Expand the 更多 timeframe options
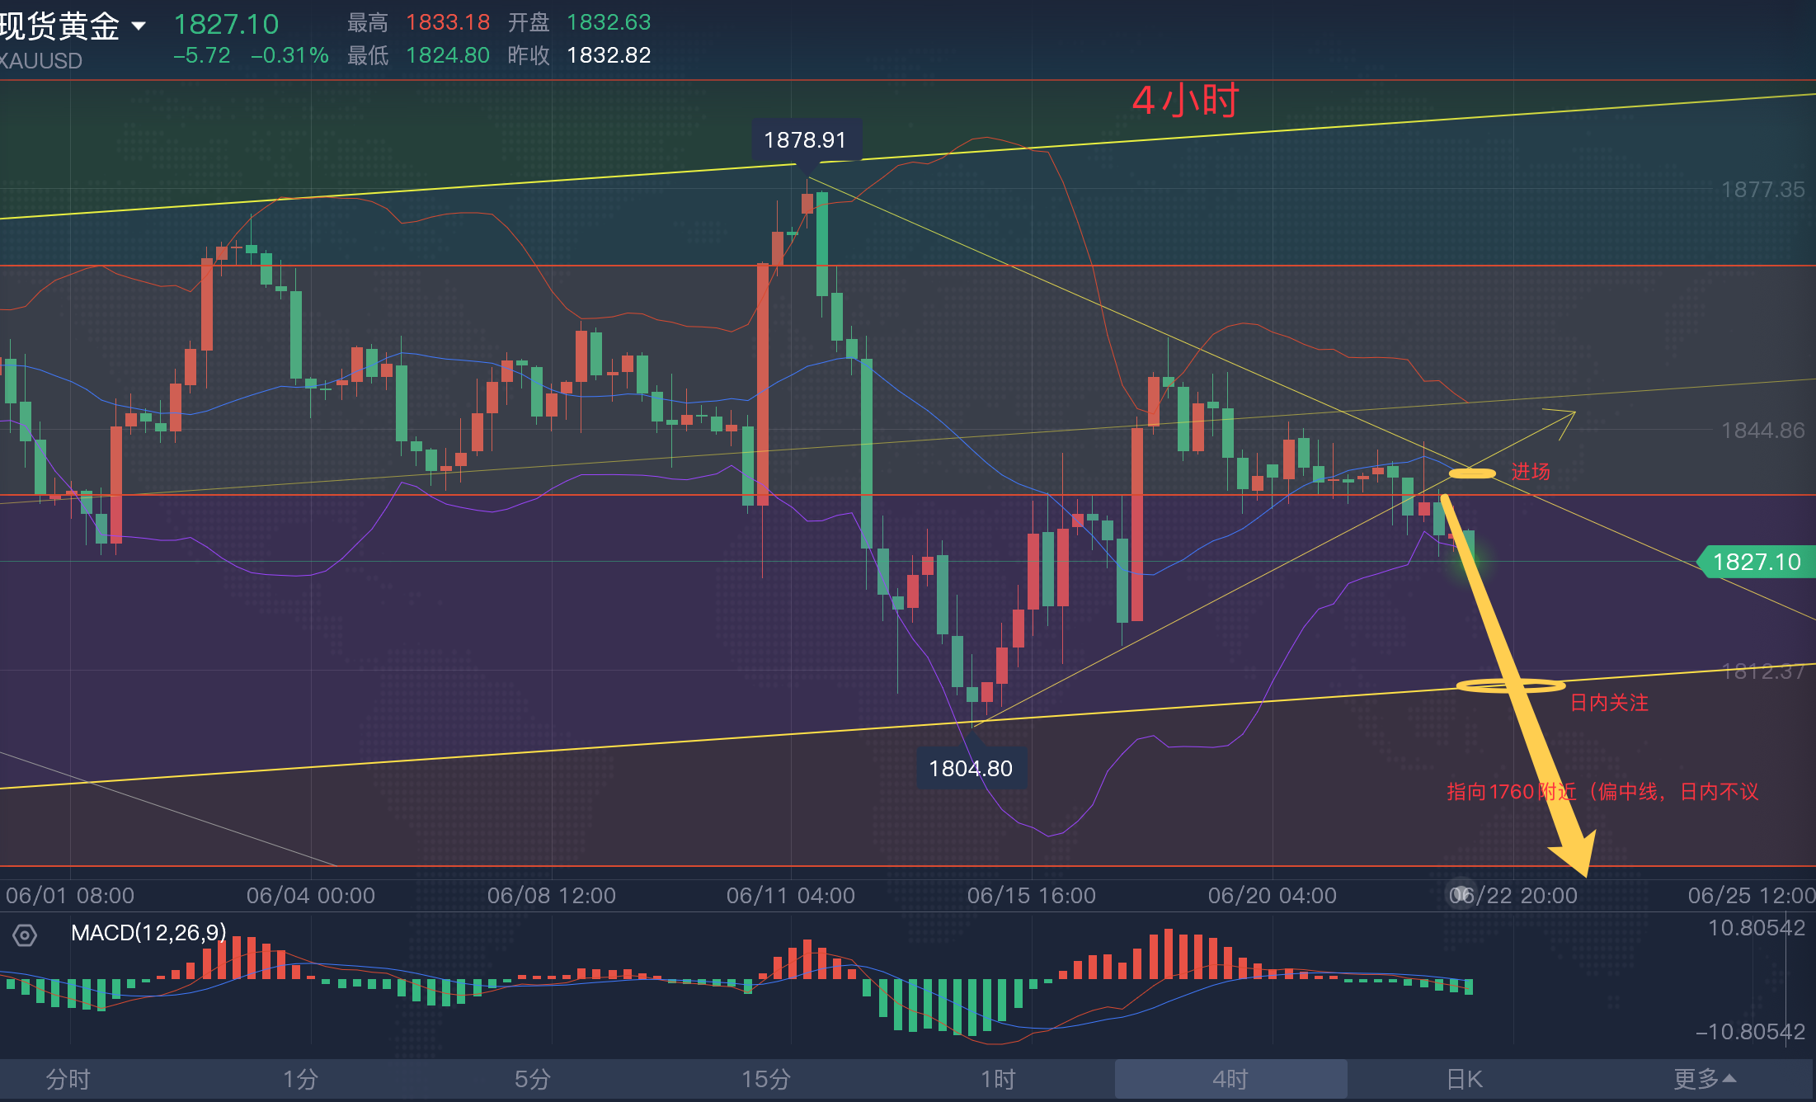 (x=1705, y=1079)
